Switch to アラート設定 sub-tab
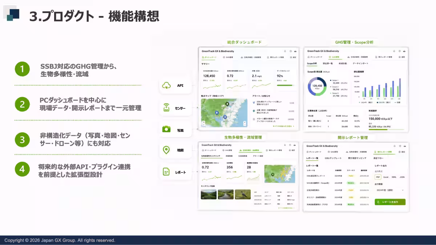 click(x=258, y=156)
